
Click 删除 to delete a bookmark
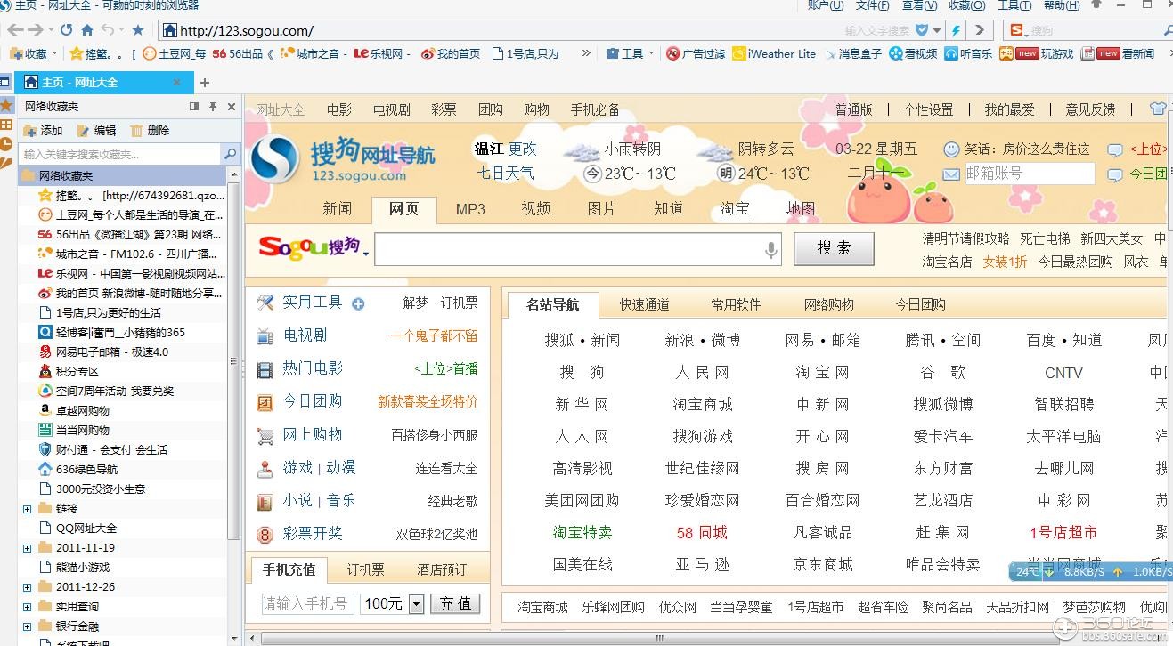pyautogui.click(x=150, y=130)
